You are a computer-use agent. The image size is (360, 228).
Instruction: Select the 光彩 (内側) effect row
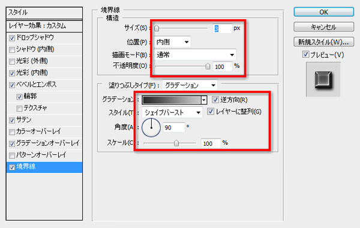point(44,73)
